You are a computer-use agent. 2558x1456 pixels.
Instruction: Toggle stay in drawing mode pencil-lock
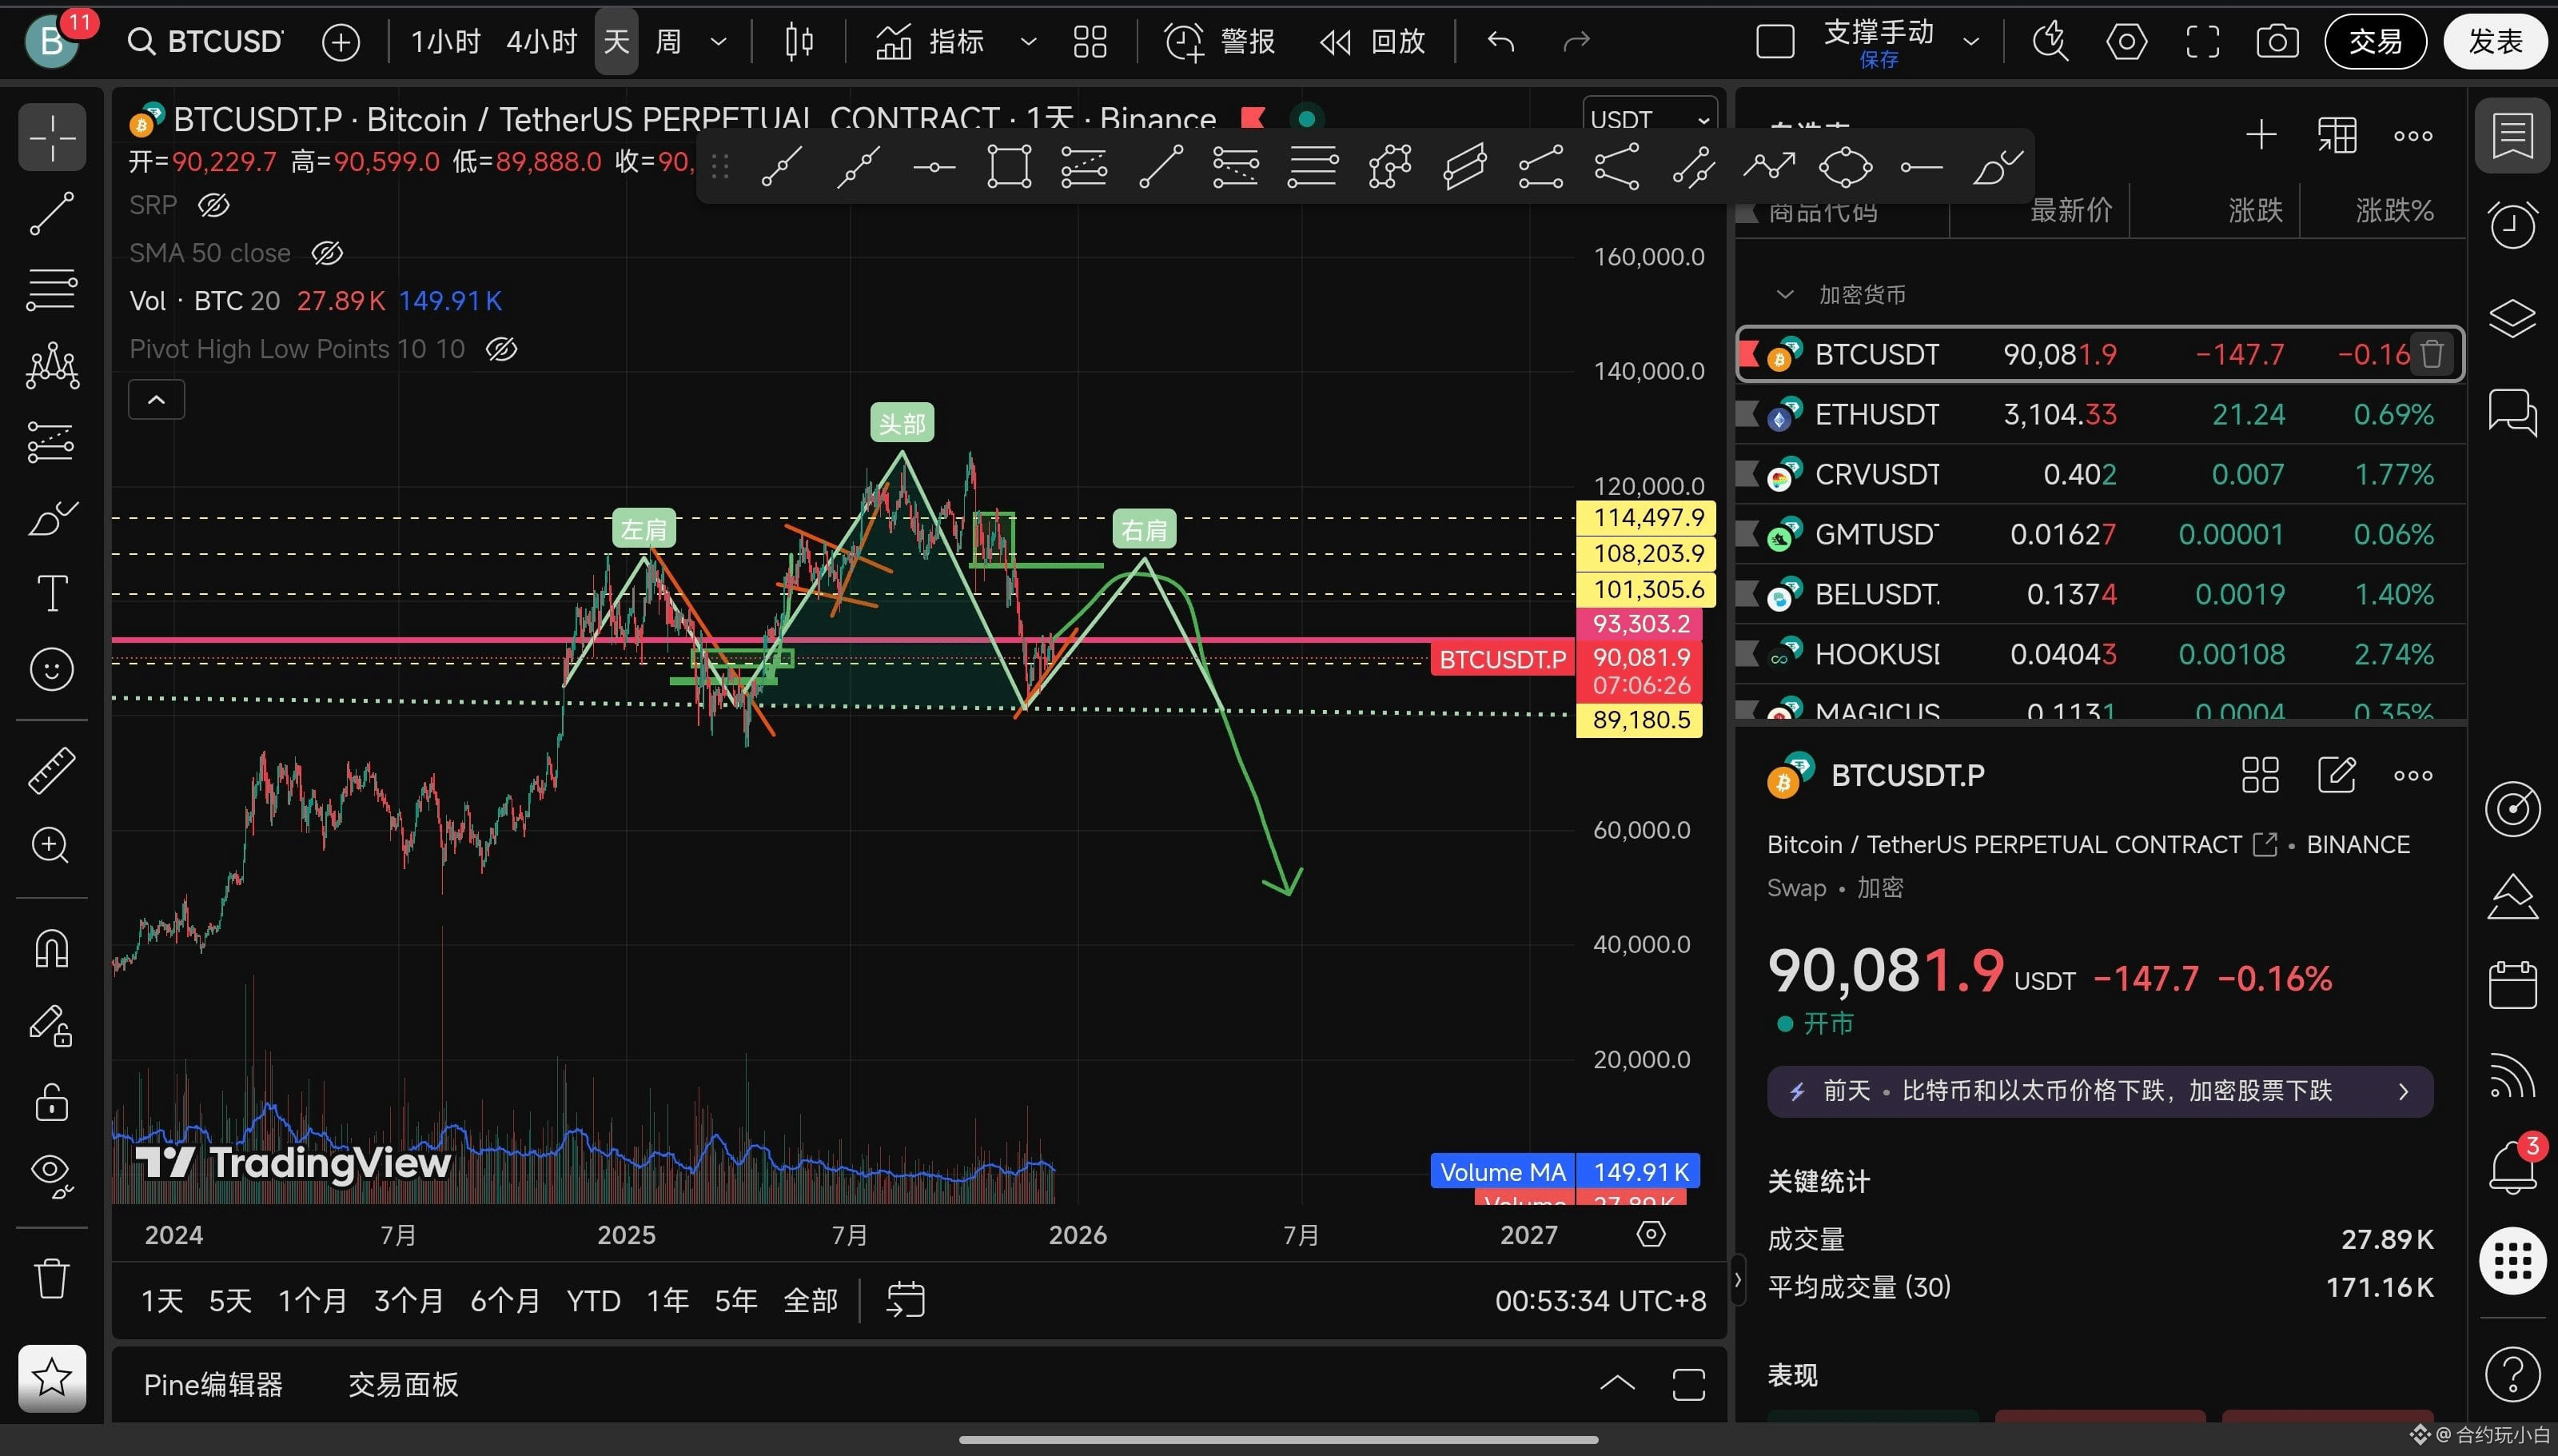point(52,1026)
